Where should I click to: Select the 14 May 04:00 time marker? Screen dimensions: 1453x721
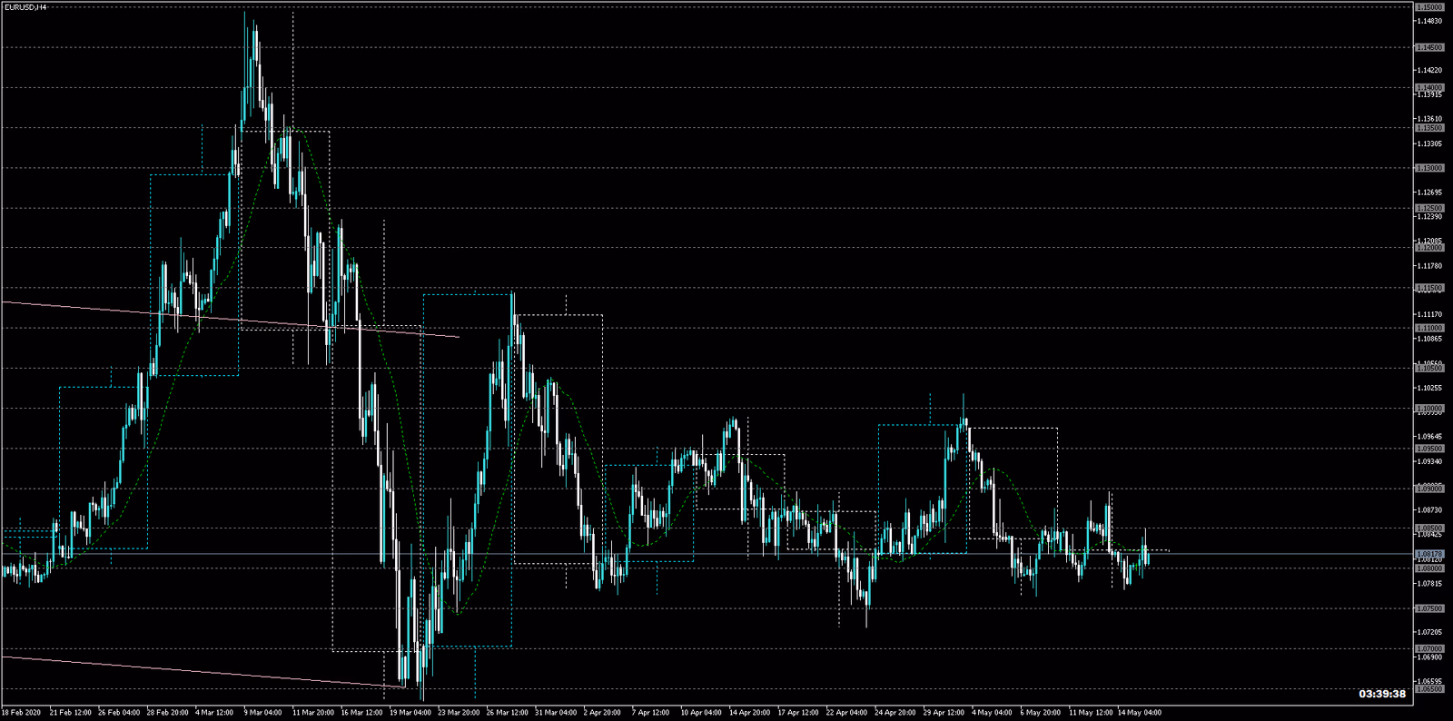1138,713
